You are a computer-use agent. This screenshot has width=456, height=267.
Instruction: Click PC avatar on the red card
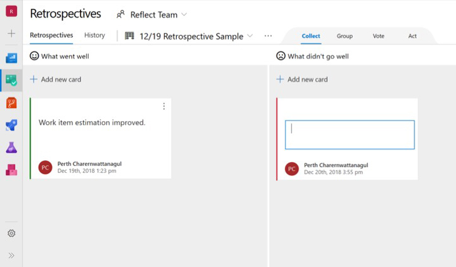292,169
